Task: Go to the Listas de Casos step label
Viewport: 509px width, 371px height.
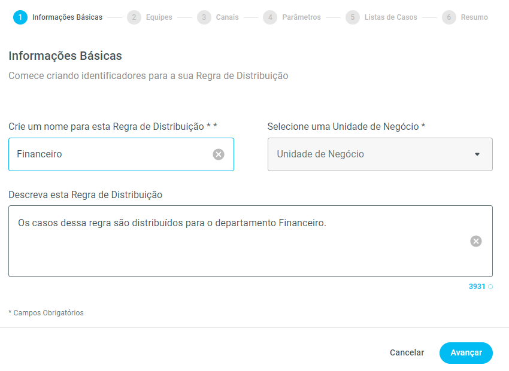Action: tap(390, 17)
